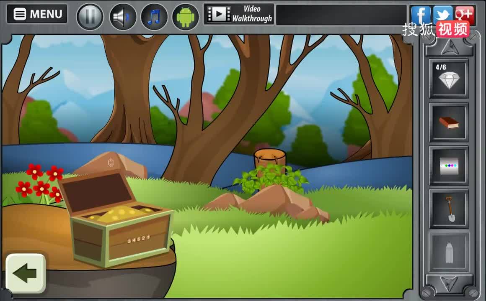The width and height of the screenshot is (486, 301).
Task: Open the Android app link icon
Action: [186, 17]
